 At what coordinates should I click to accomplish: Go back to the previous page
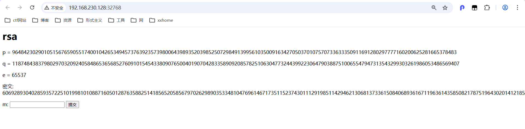8,8
